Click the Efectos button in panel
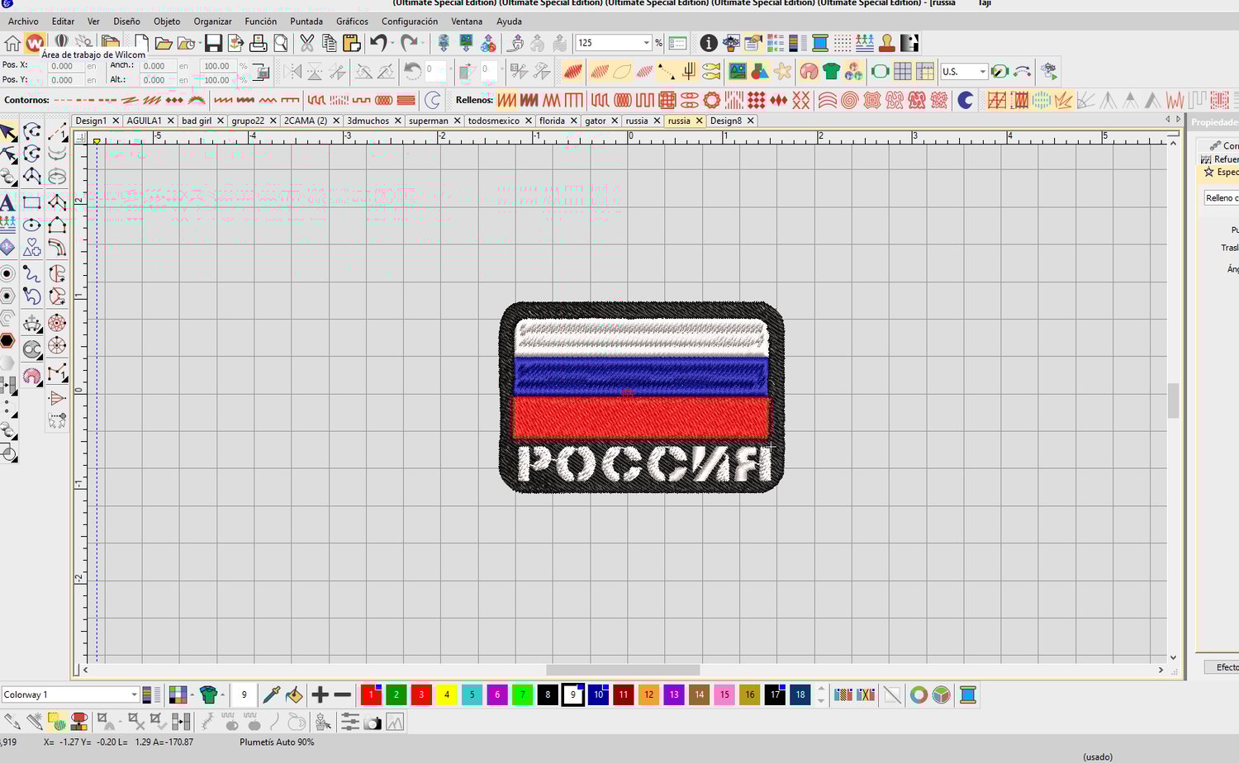Image resolution: width=1239 pixels, height=763 pixels. (x=1222, y=667)
